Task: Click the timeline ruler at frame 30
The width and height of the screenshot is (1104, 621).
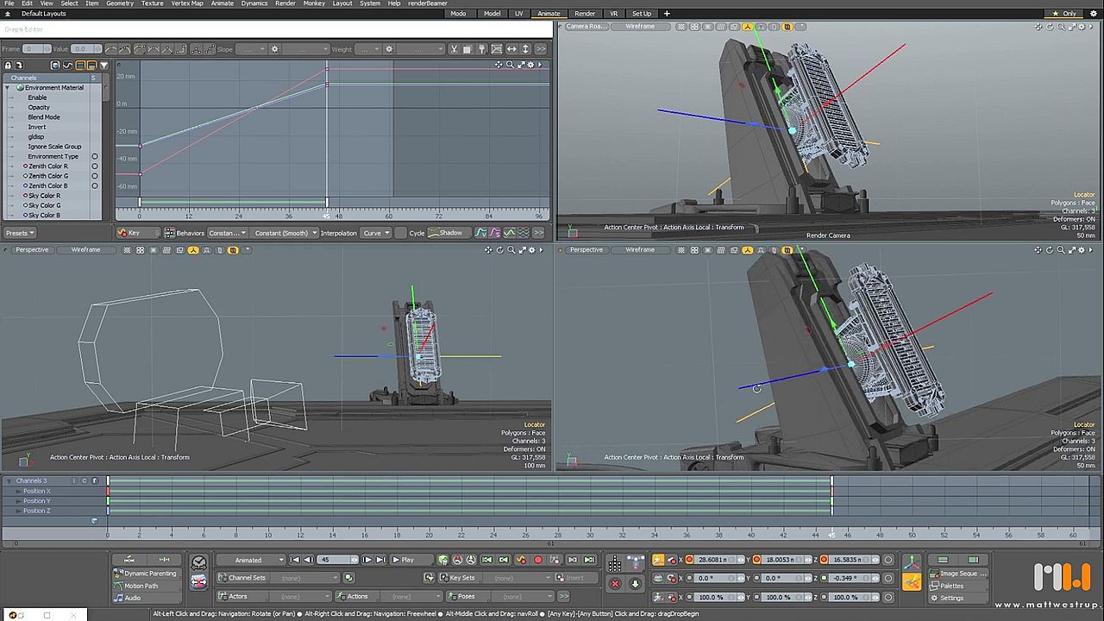Action: click(x=591, y=535)
